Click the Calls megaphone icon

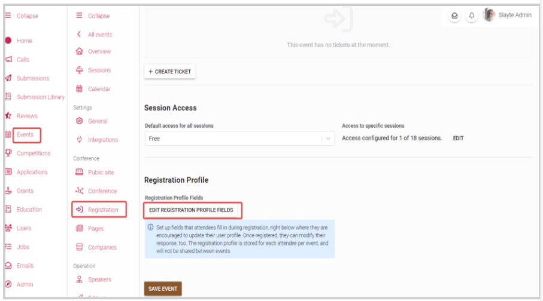point(8,60)
